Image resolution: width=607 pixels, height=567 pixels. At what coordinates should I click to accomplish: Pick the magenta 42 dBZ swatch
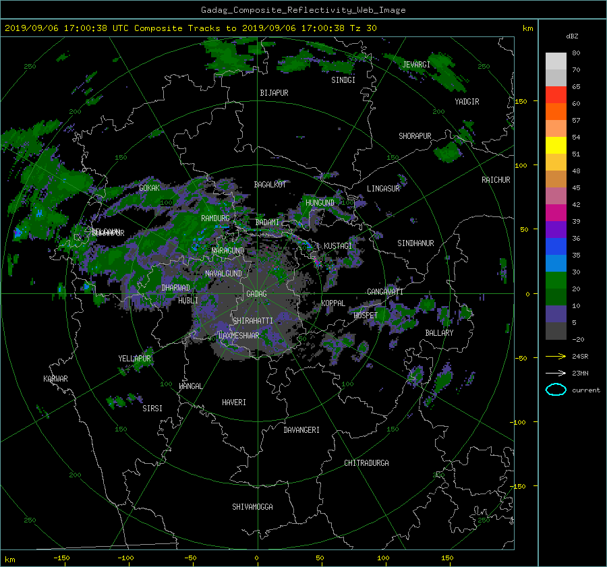tap(556, 212)
